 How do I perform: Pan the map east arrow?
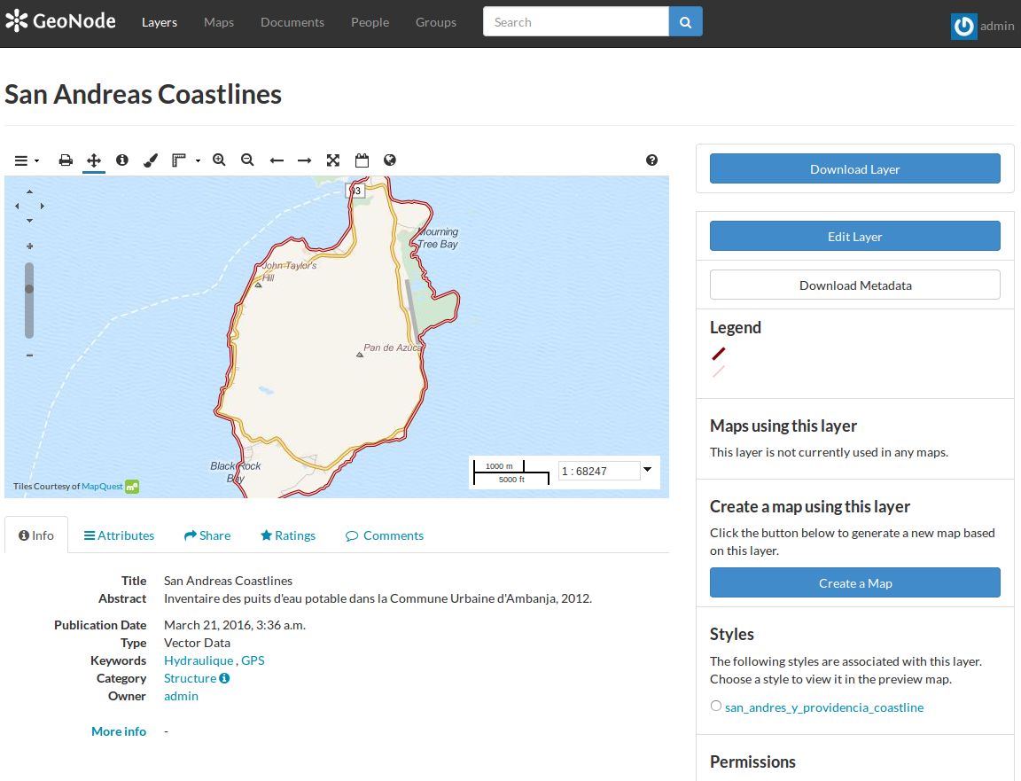pyautogui.click(x=42, y=206)
